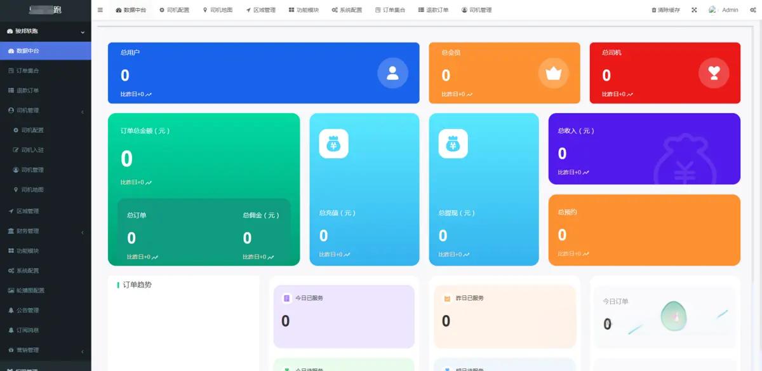The height and width of the screenshot is (371, 762).
Task: Click the fullscreen icon in top bar
Action: point(694,10)
